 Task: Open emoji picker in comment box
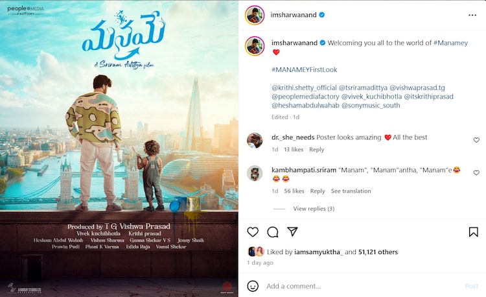(x=253, y=286)
